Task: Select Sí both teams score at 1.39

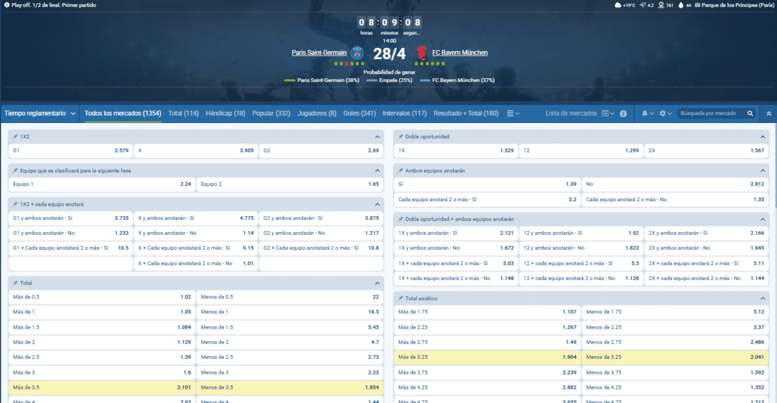Action: click(487, 184)
